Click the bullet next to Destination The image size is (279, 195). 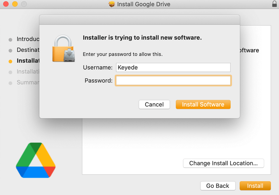(10, 50)
